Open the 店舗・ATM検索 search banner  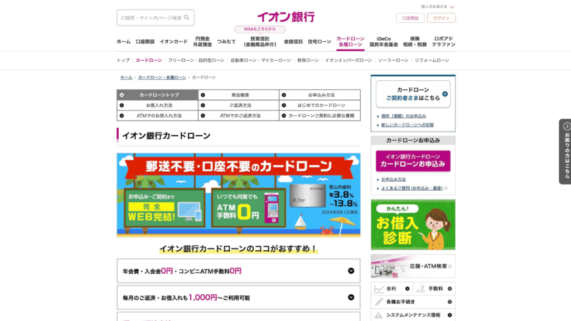(x=412, y=266)
